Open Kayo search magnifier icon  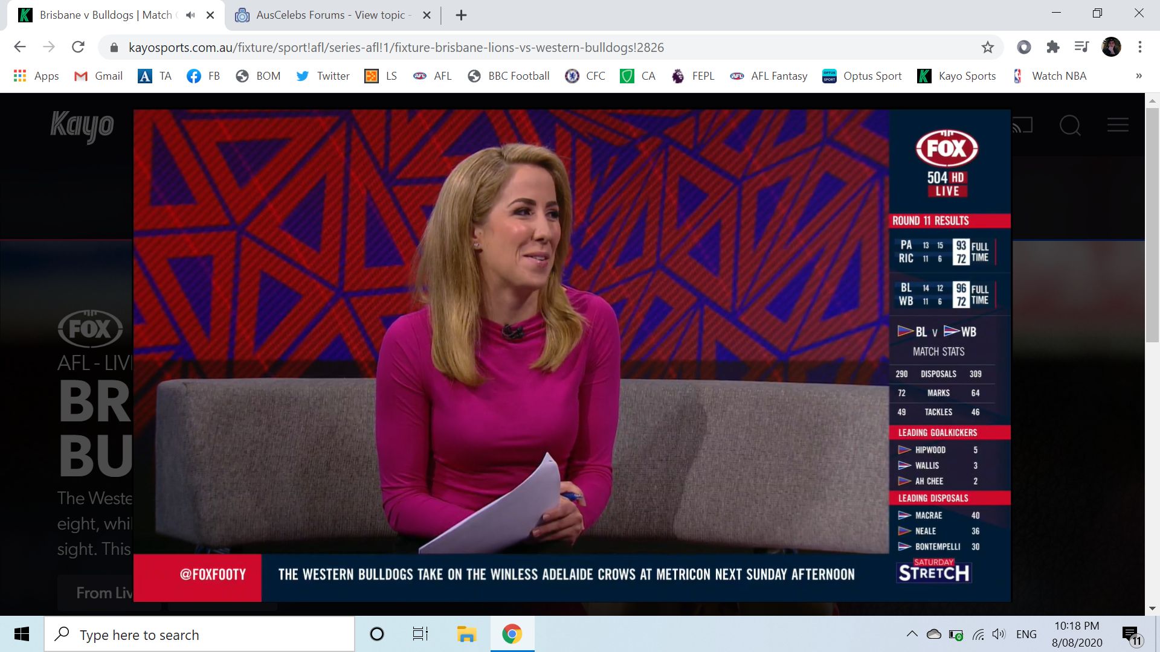pyautogui.click(x=1070, y=126)
